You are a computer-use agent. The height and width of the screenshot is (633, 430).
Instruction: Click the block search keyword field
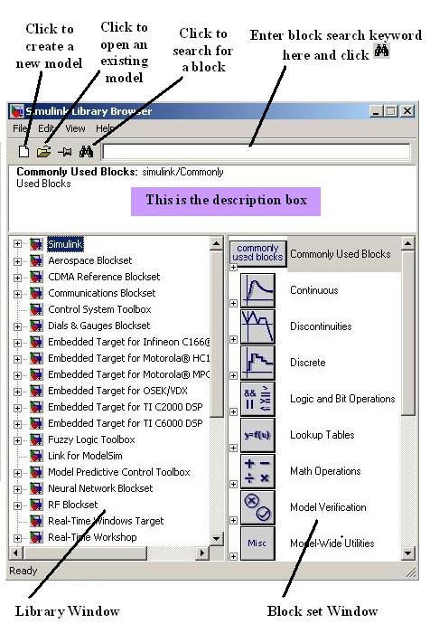[257, 152]
